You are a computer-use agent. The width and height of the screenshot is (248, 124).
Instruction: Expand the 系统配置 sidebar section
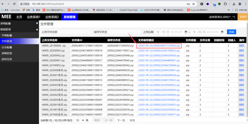(x=19, y=23)
